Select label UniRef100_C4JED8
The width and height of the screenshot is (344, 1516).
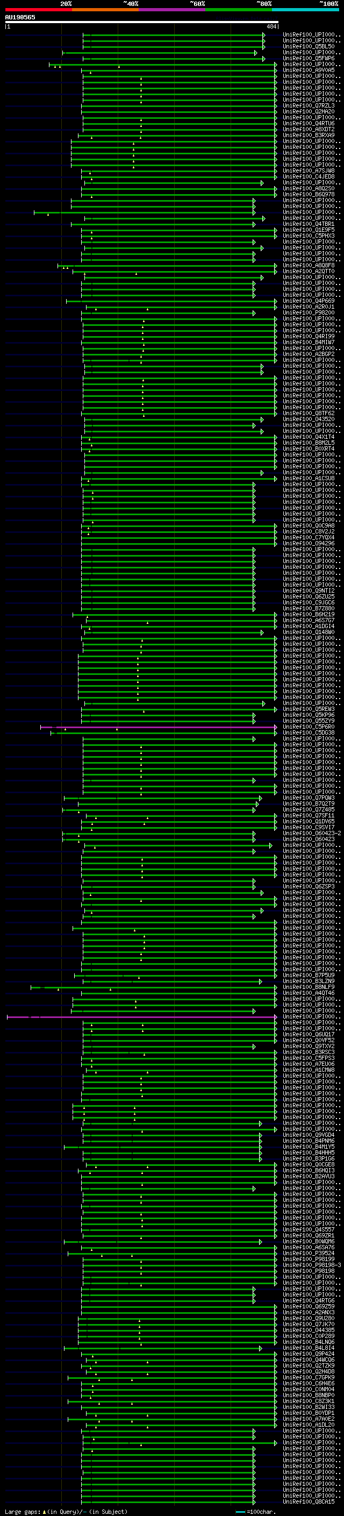tap(309, 176)
